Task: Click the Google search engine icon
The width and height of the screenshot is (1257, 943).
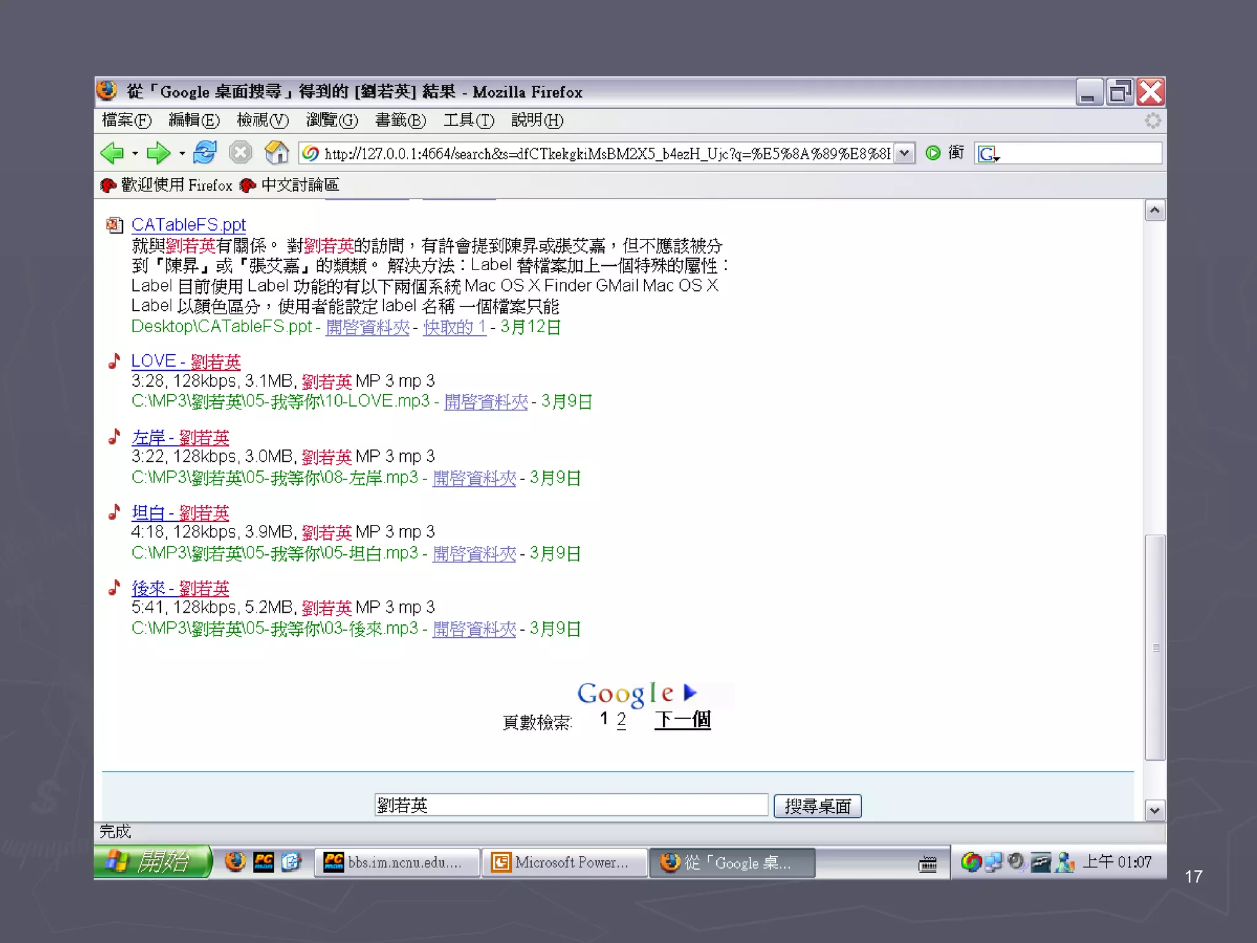Action: tap(987, 153)
